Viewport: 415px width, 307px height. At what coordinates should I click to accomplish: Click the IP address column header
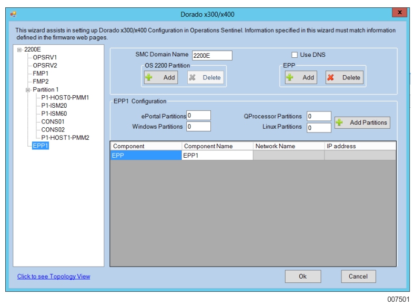click(x=360, y=146)
